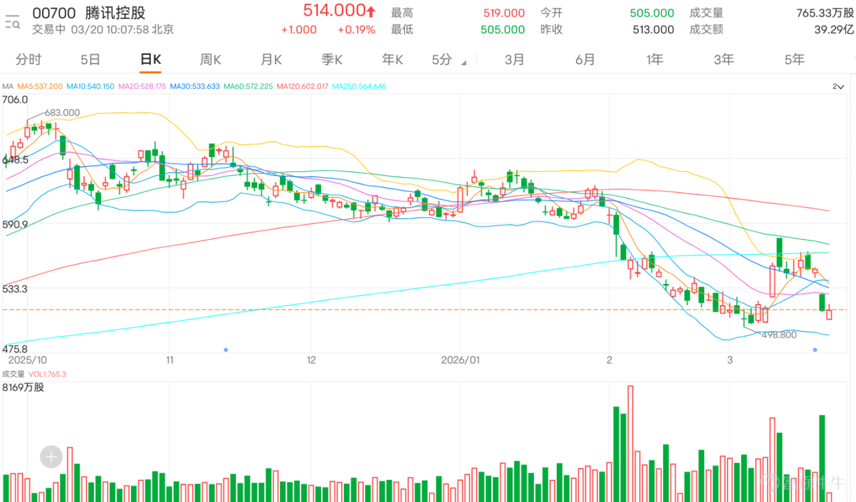Screen dimensions: 856x502
Task: Click the trading status 交易中 timestamp text
Action: coord(103,30)
